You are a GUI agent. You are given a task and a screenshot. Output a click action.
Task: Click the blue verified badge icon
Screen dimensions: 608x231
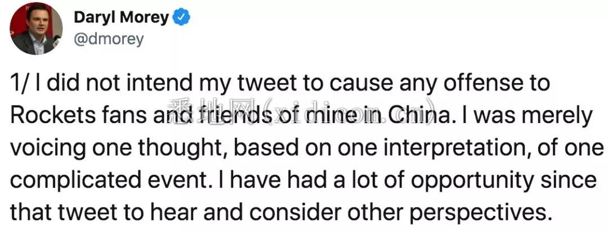pos(181,18)
